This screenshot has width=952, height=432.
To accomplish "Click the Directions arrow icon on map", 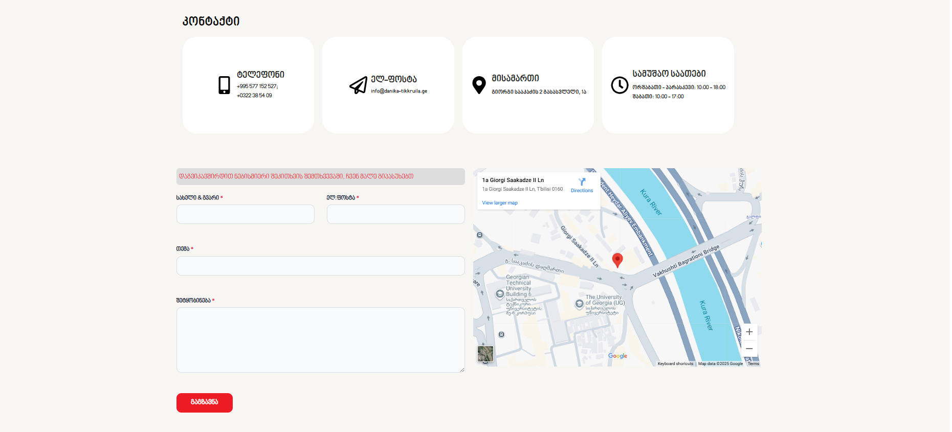I will pyautogui.click(x=582, y=182).
